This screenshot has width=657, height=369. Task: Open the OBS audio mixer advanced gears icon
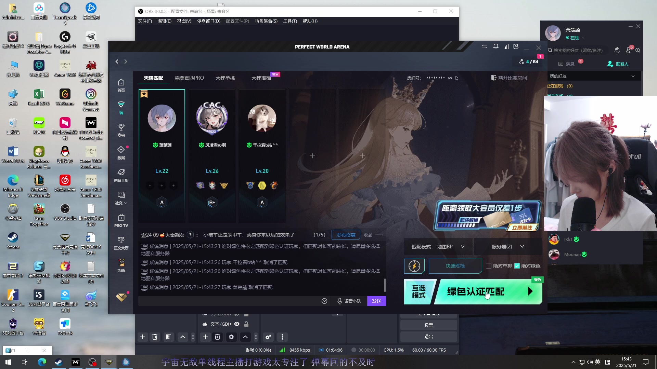268,337
